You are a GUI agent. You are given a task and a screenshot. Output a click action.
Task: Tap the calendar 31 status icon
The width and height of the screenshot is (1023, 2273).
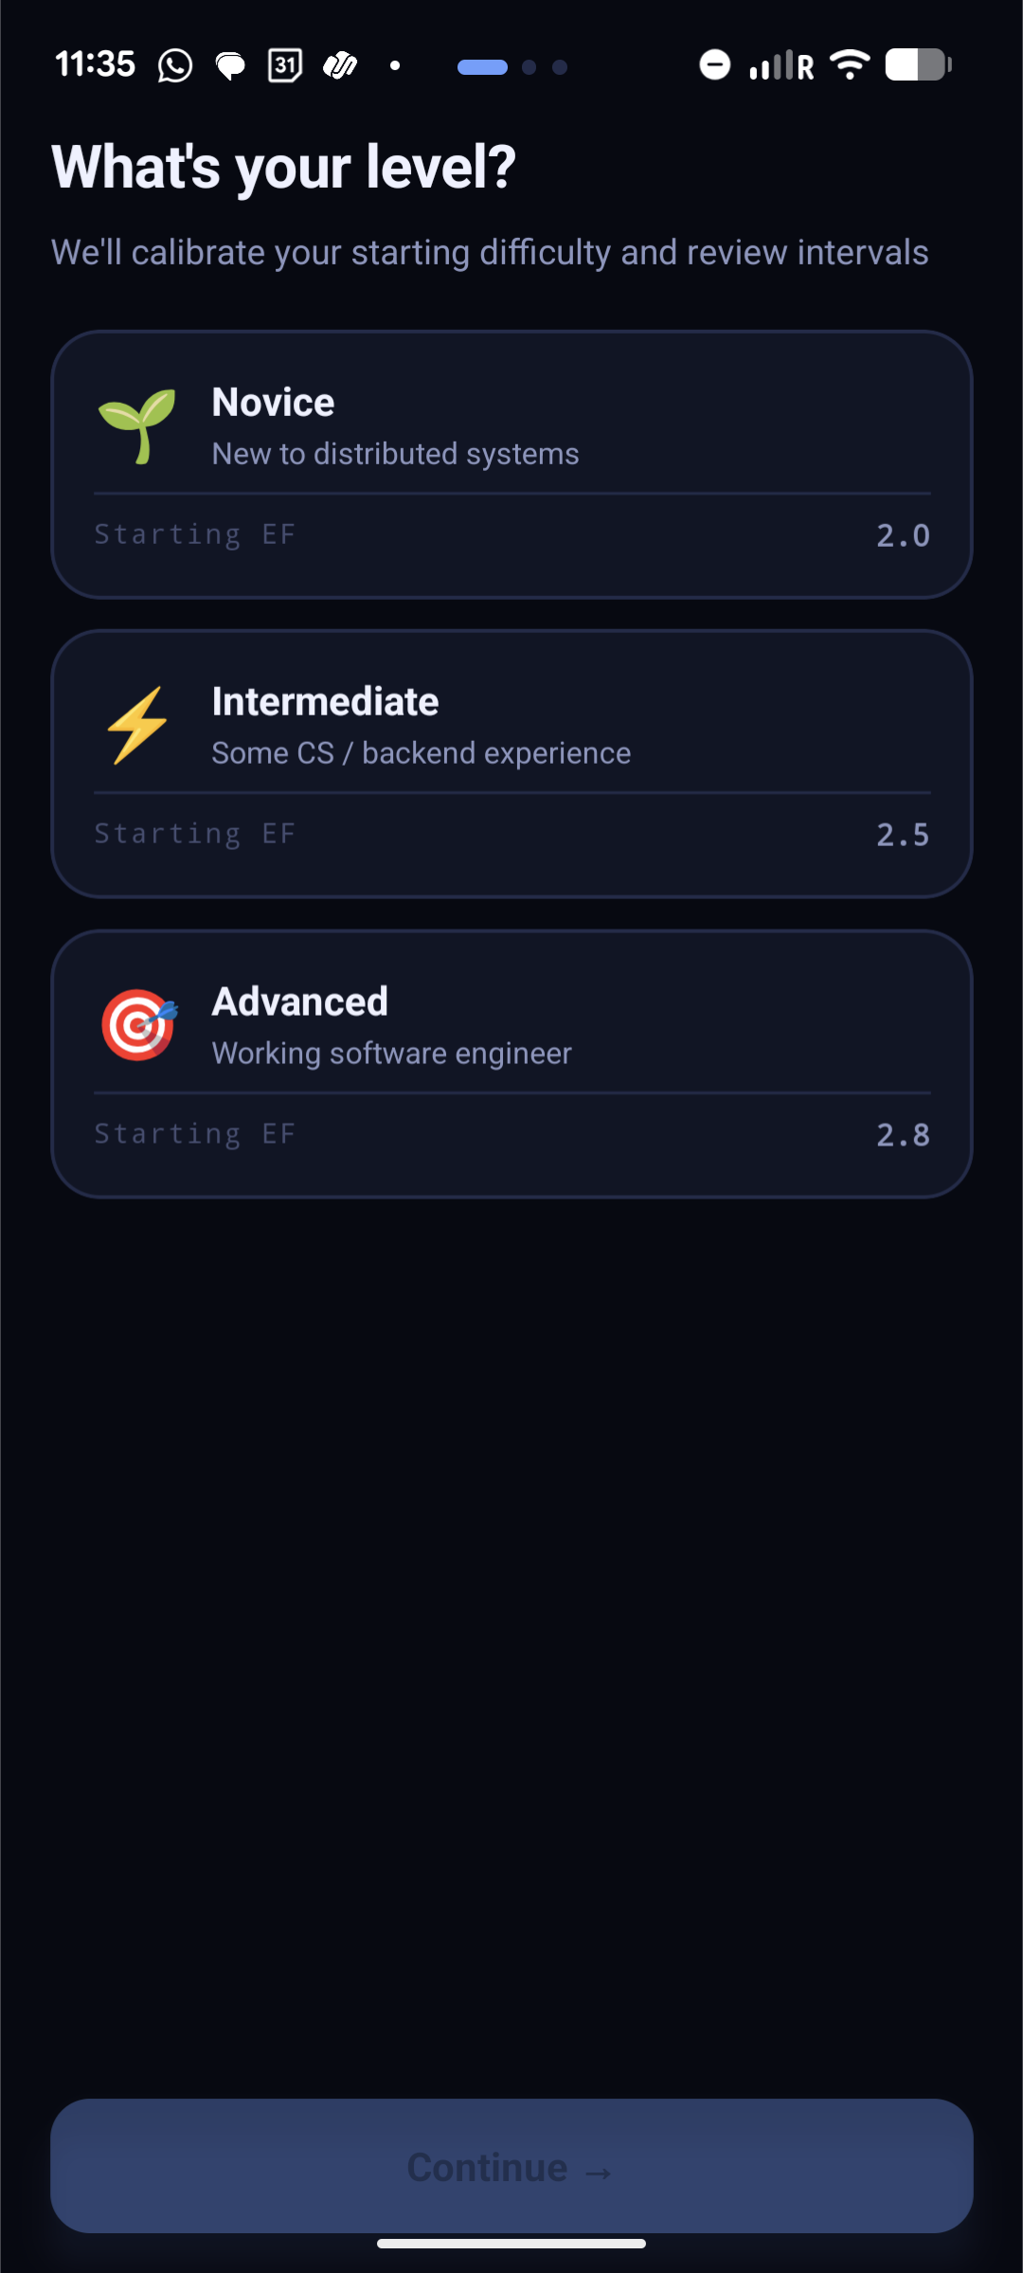click(285, 65)
